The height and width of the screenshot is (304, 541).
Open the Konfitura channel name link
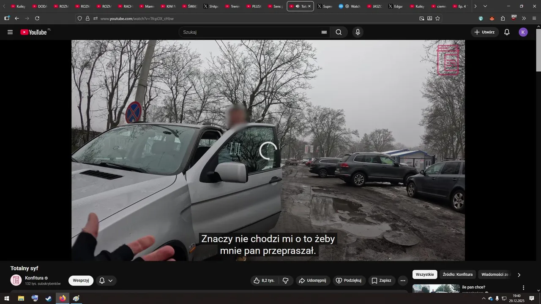(x=34, y=278)
